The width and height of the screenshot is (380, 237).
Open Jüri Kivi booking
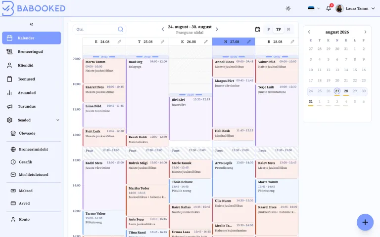coord(190,118)
